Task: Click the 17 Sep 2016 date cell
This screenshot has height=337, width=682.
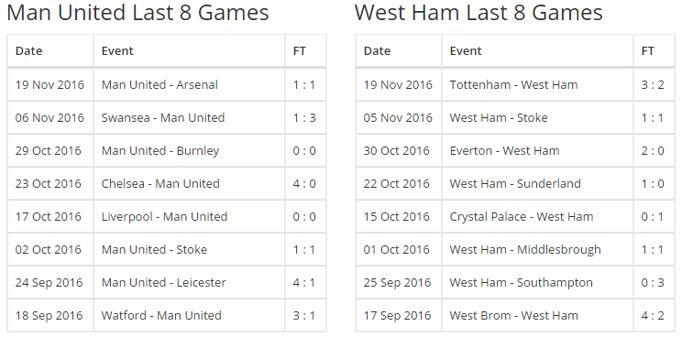Action: [397, 316]
